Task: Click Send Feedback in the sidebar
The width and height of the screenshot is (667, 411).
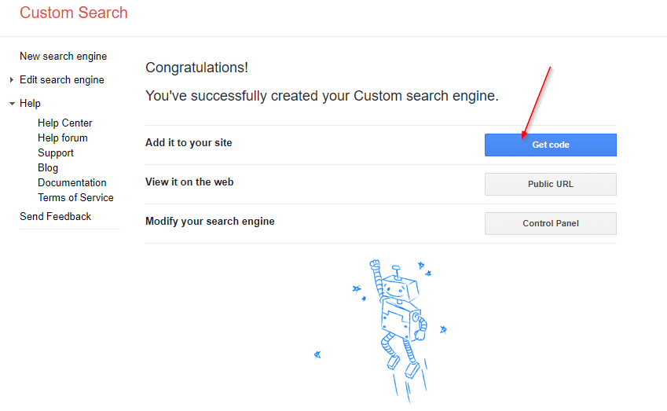Action: pyautogui.click(x=55, y=216)
